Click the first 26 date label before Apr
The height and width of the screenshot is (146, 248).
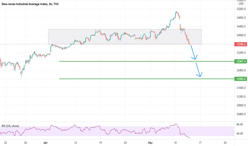coord(26,143)
